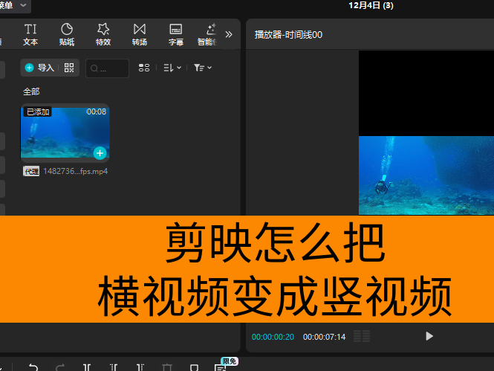The image size is (494, 371).
Task: Expand more tools with double chevron
Action: (x=229, y=34)
